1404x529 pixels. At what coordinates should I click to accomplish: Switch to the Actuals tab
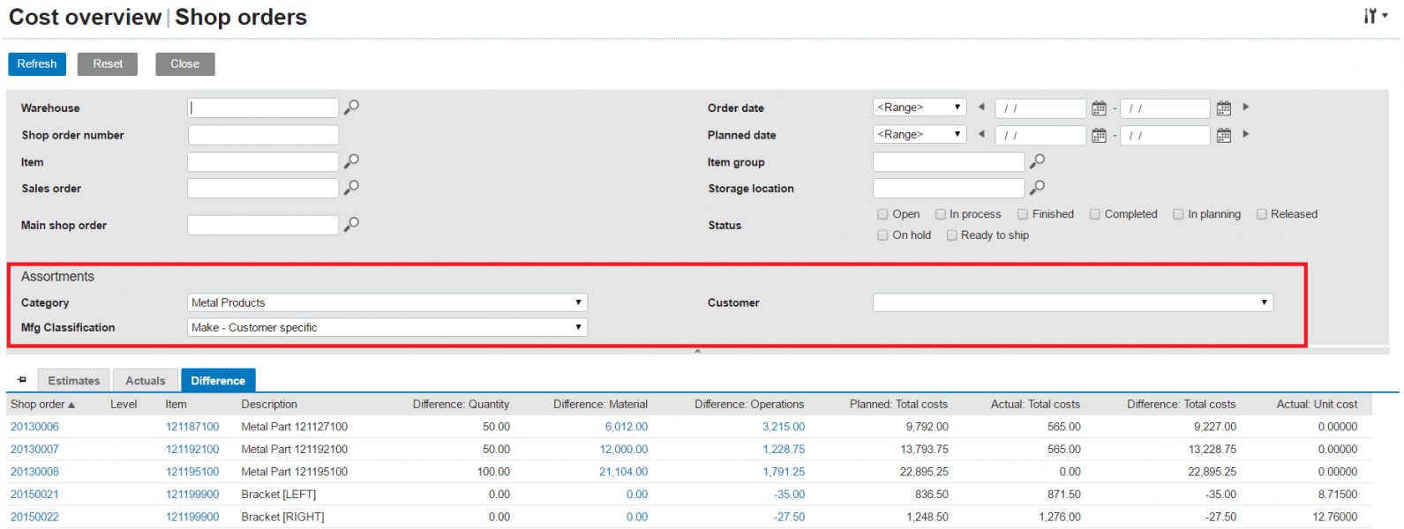146,381
